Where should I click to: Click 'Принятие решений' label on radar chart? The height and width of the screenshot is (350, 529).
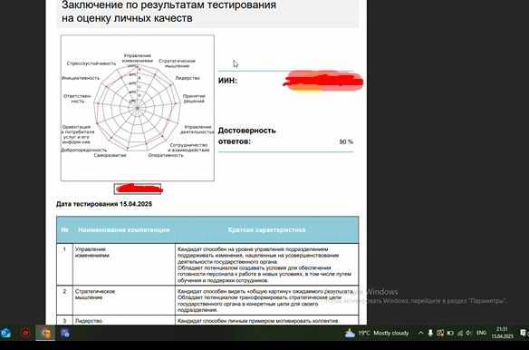click(x=194, y=98)
